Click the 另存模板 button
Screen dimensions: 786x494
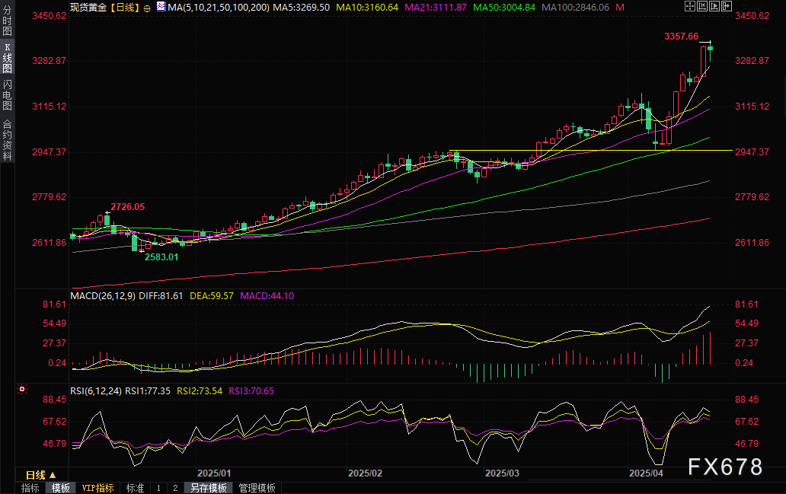(209, 488)
